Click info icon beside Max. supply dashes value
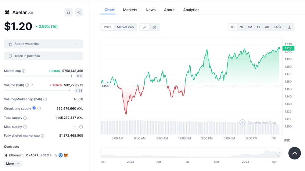 coord(81,127)
